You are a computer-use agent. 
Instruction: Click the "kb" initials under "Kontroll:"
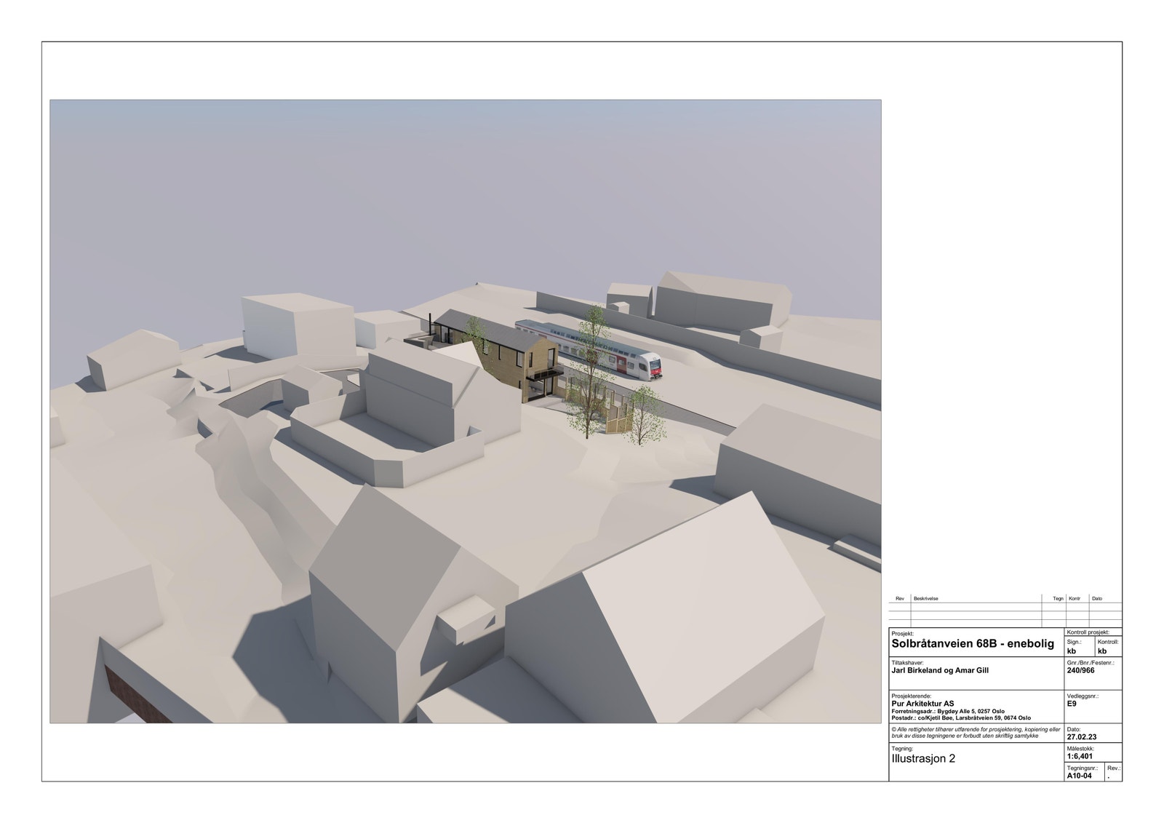point(1101,651)
